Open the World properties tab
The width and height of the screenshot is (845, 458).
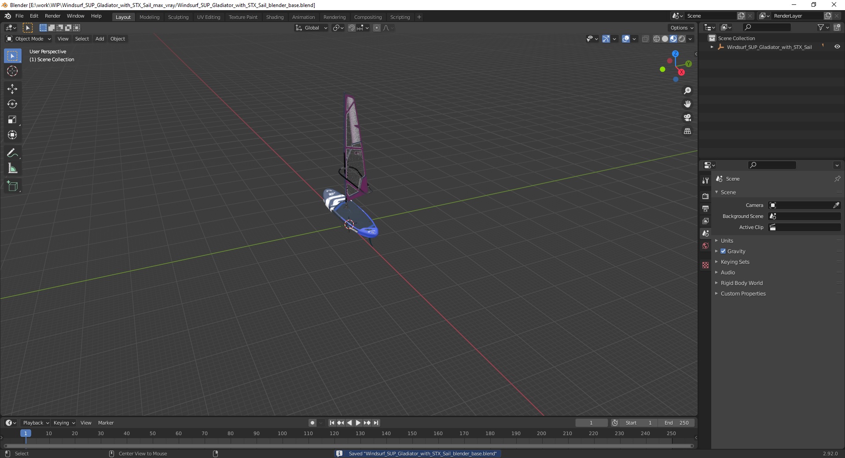coord(705,246)
